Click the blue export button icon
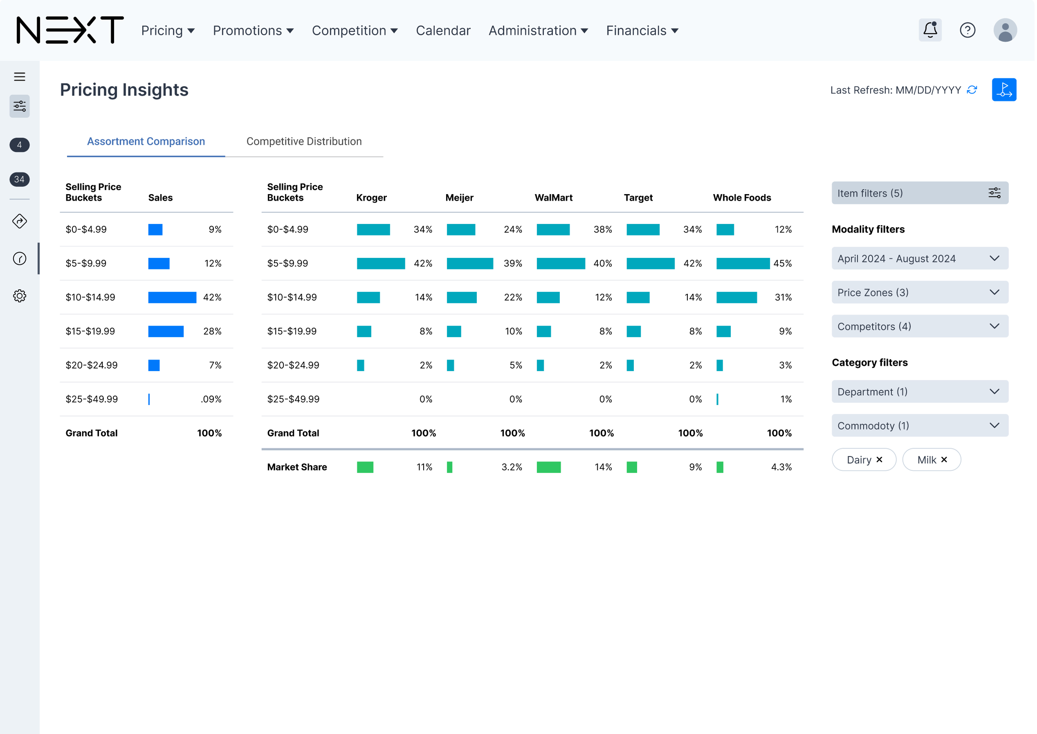1037x734 pixels. [1003, 90]
